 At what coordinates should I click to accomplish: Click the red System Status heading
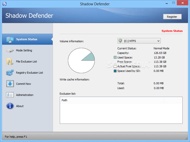coord(172,31)
